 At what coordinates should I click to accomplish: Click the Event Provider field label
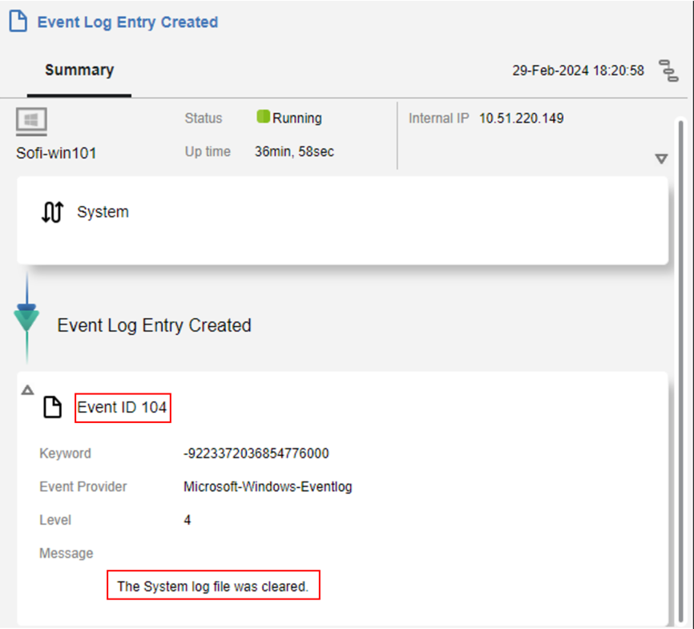point(83,486)
